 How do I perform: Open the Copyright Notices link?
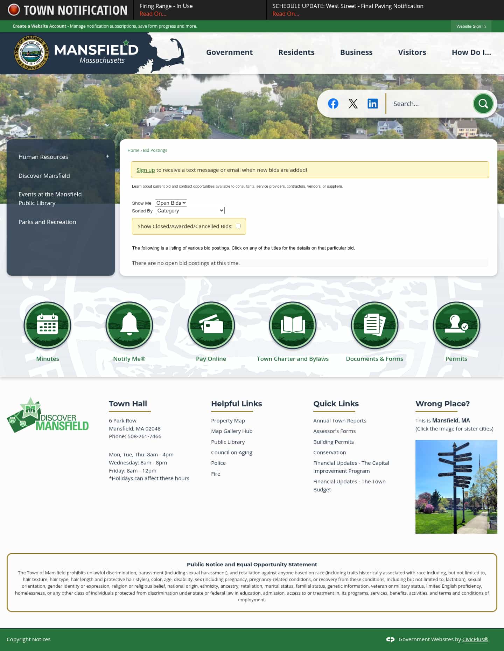coord(29,639)
